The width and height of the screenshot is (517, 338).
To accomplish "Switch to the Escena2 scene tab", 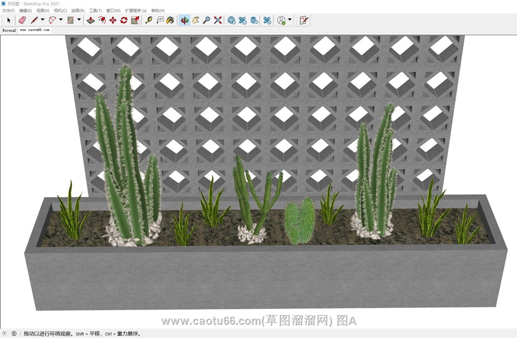I will [x=9, y=30].
